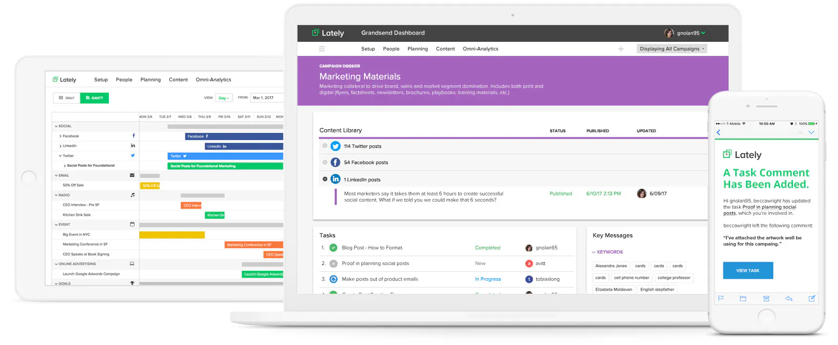Tap the VIEW TASK button on the phone
The height and width of the screenshot is (345, 838).
click(748, 270)
